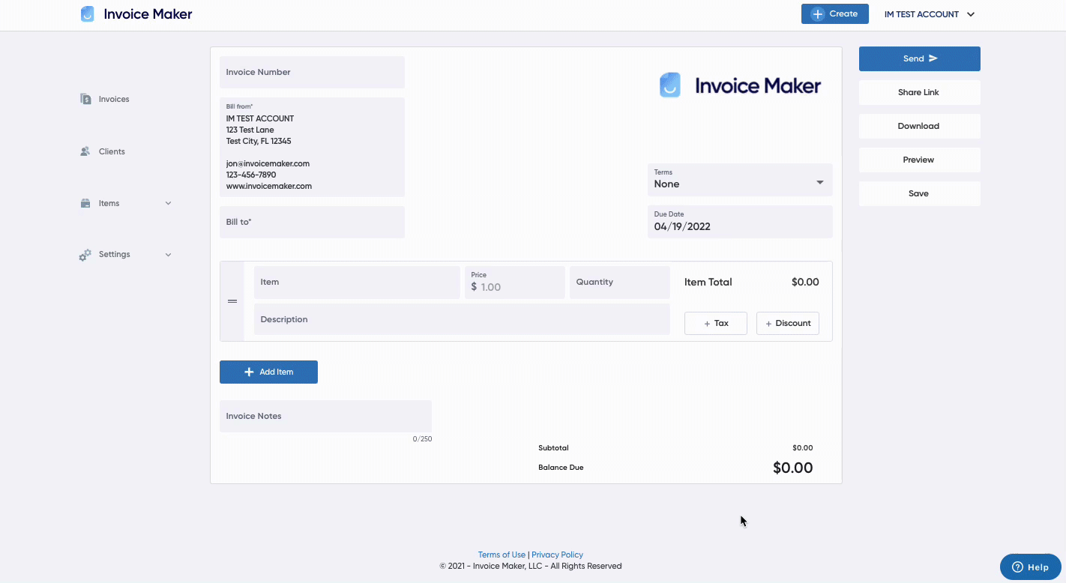Screen dimensions: 1066x583
Task: Select Items in the sidebar
Action: (109, 203)
